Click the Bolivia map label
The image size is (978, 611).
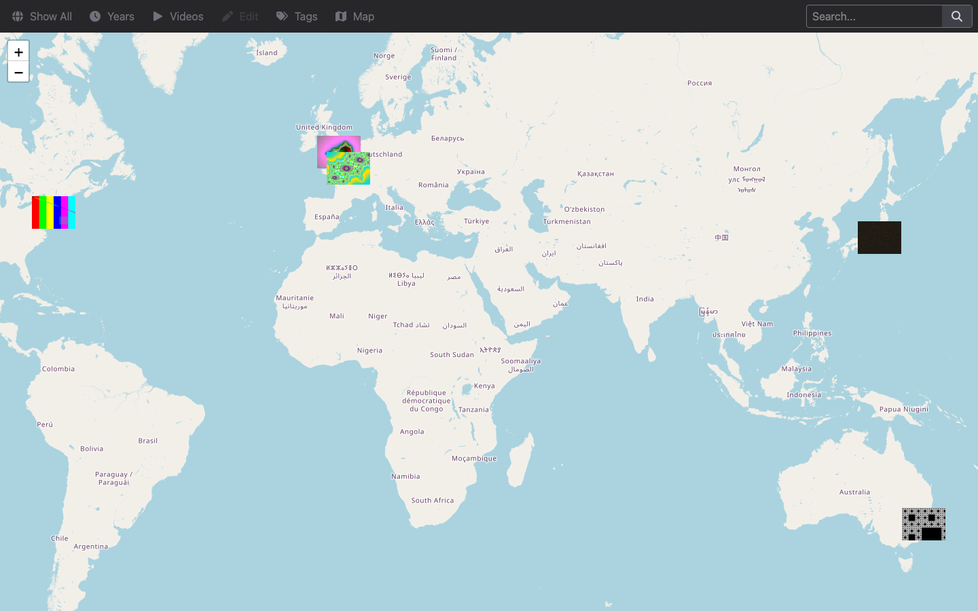coord(92,449)
